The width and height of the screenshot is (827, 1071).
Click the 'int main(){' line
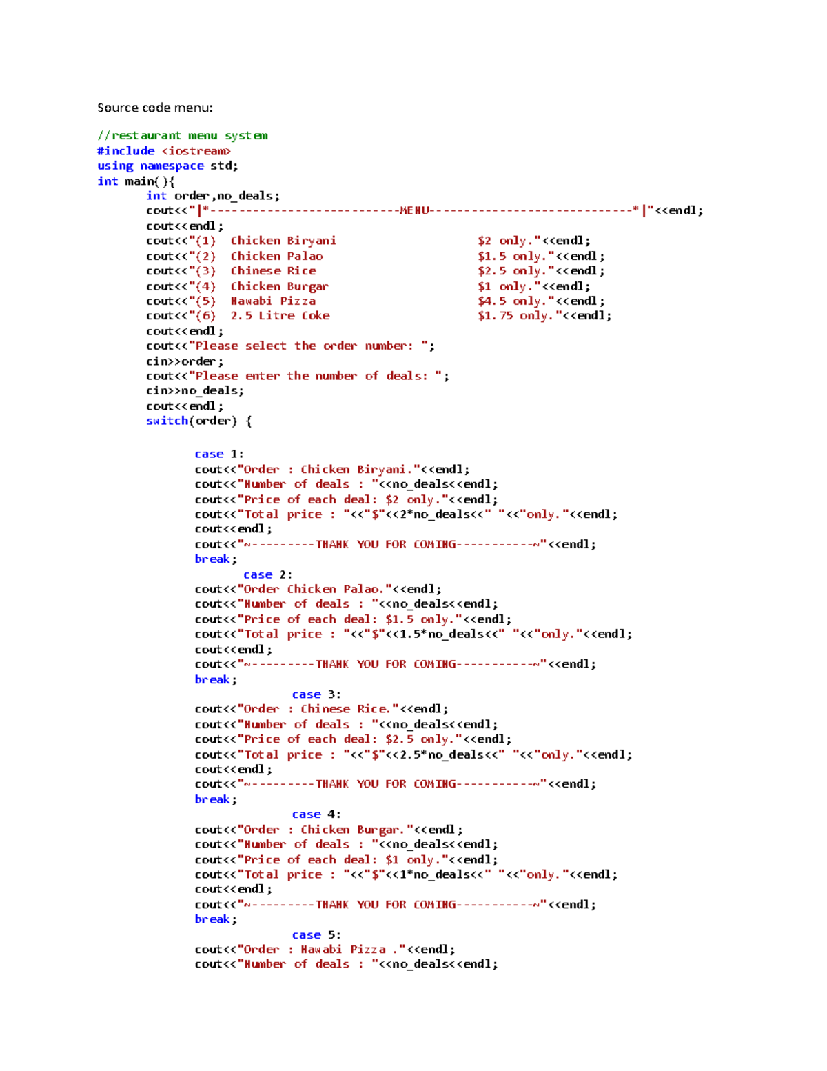[136, 181]
